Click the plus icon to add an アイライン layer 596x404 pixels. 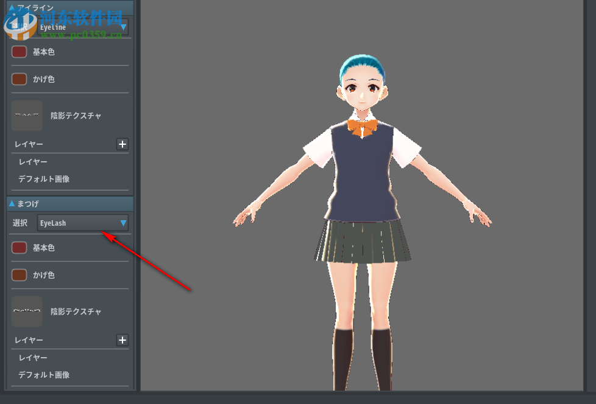122,144
